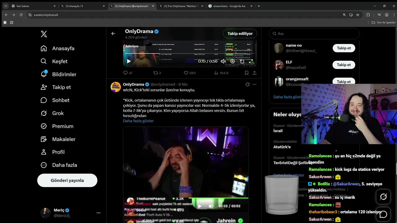
Task: Open the three-dot menu on wtcN post
Action: coord(254,84)
